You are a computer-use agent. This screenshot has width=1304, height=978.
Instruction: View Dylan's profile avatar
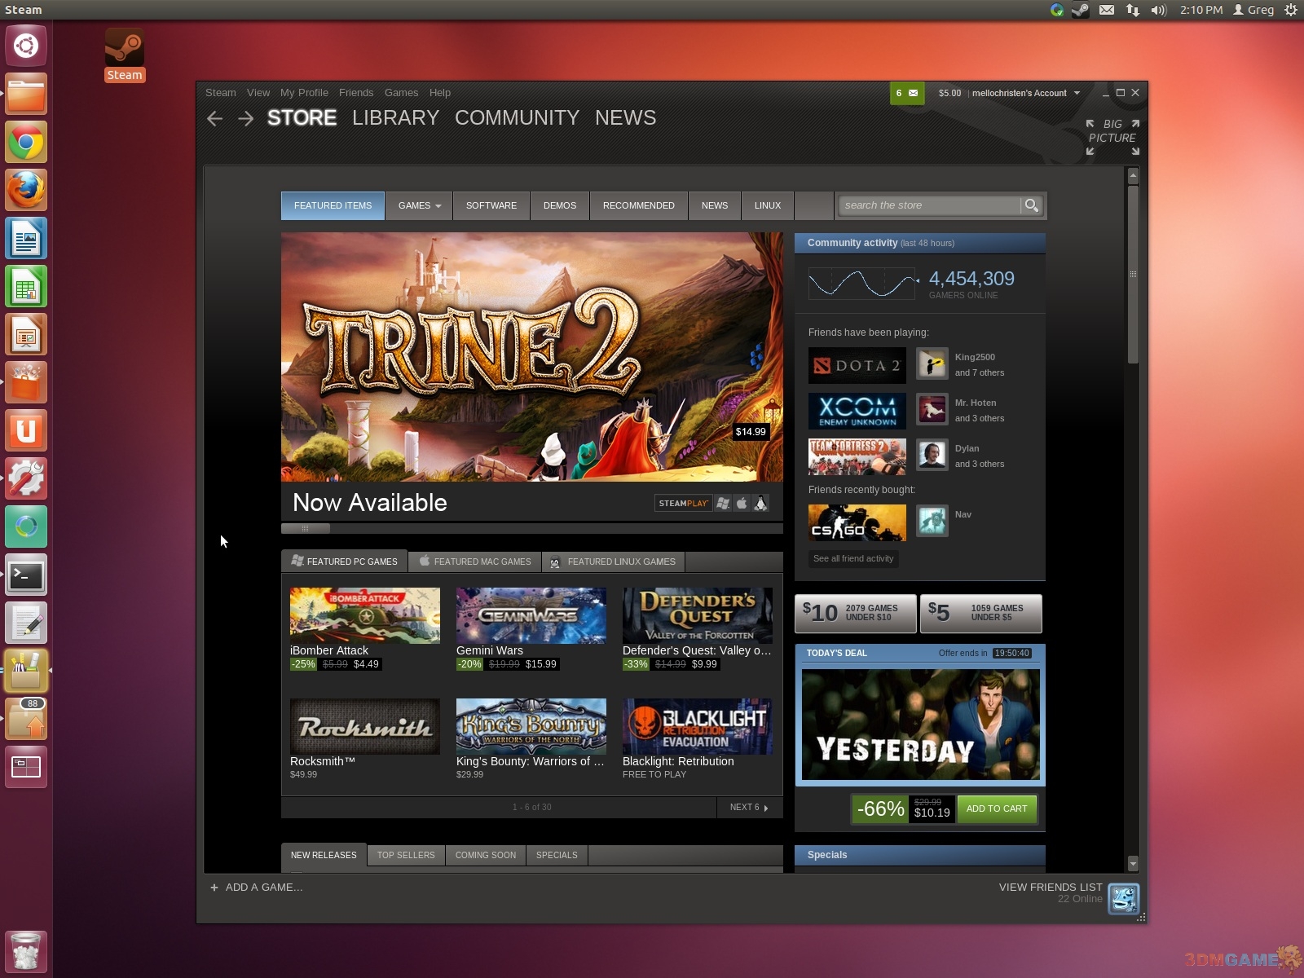click(x=932, y=456)
